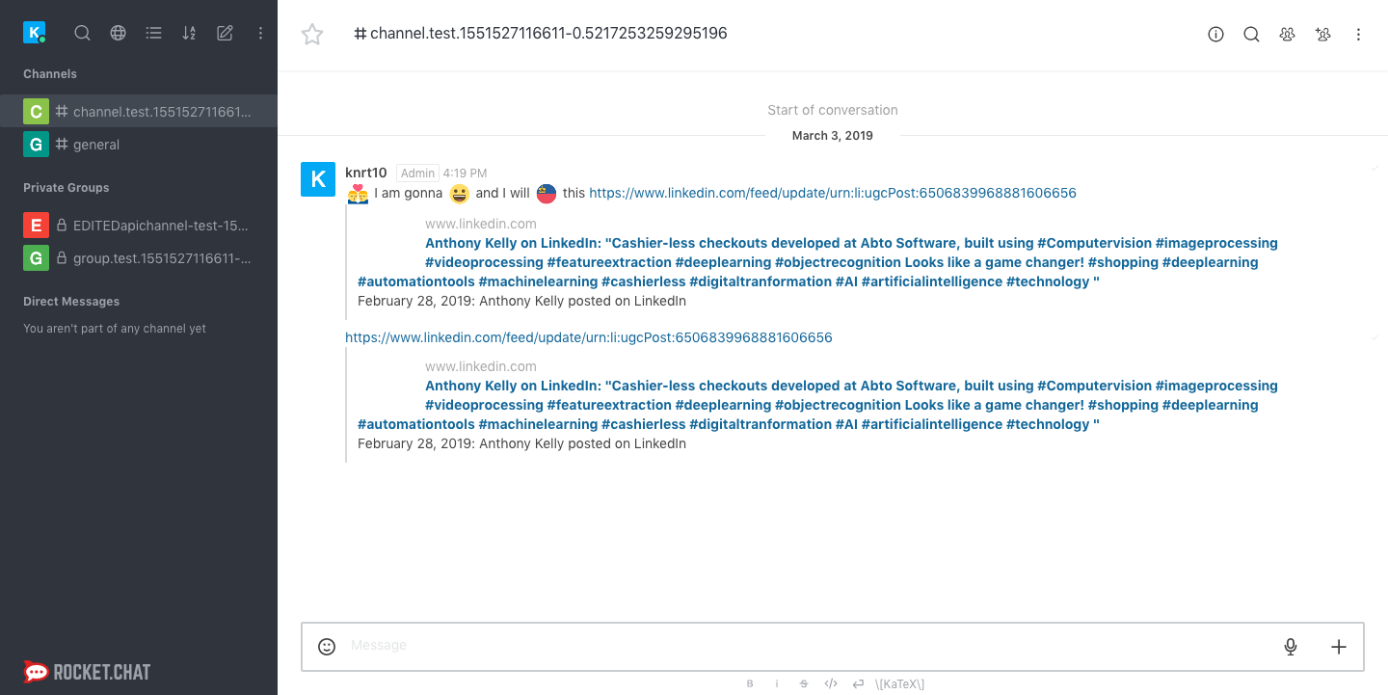Apply strikethrough formatting button
The image size is (1388, 695).
pyautogui.click(x=804, y=683)
